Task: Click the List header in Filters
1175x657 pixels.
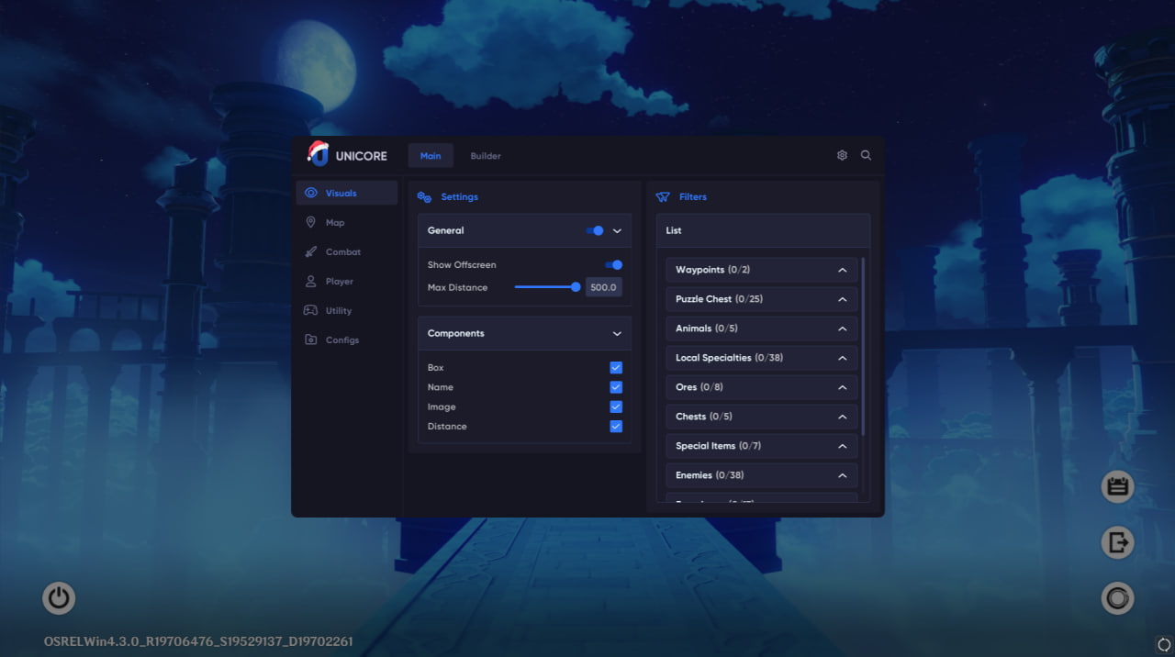Action: click(x=763, y=230)
